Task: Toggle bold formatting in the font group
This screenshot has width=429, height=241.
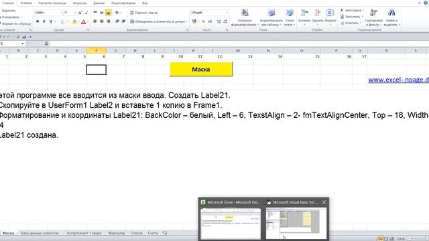Action: coord(38,21)
